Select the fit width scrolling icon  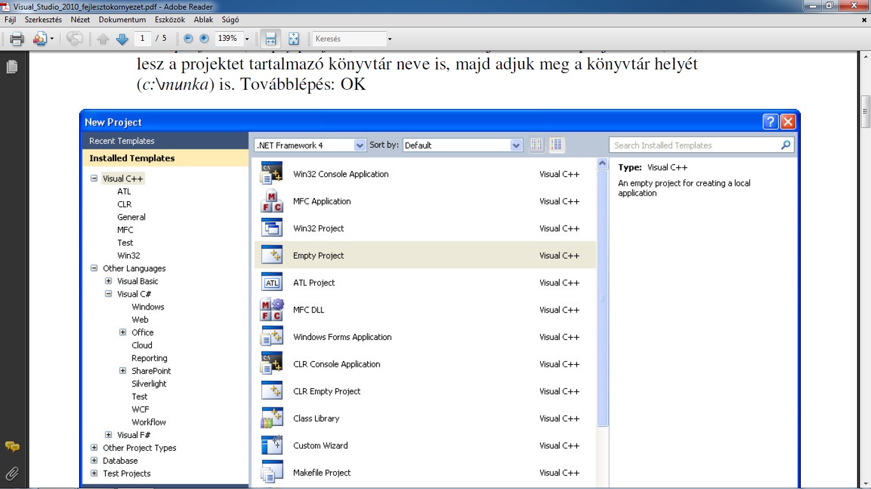[x=270, y=39]
